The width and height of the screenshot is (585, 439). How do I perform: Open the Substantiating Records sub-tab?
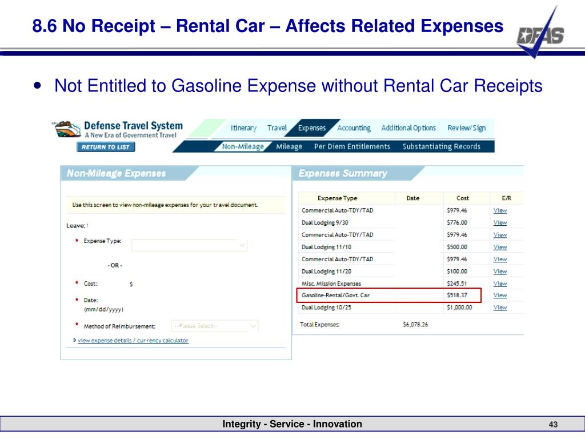click(x=442, y=147)
